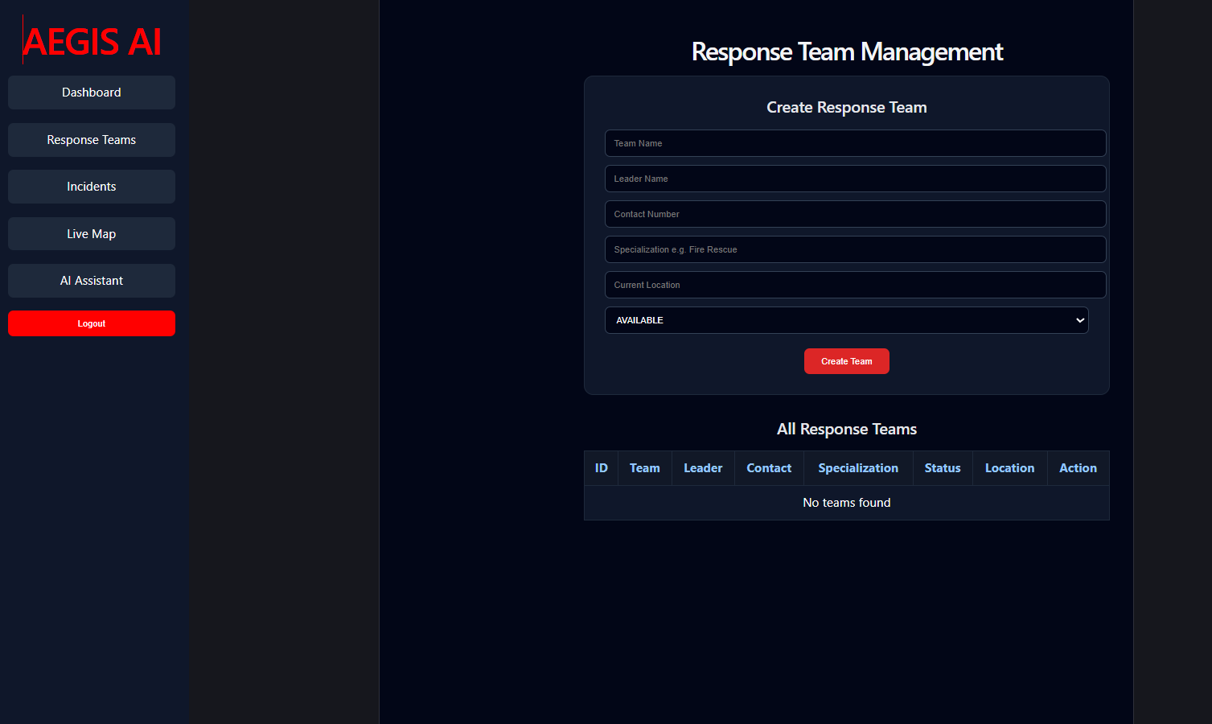Click the Team column header
The width and height of the screenshot is (1212, 724).
pyautogui.click(x=644, y=468)
